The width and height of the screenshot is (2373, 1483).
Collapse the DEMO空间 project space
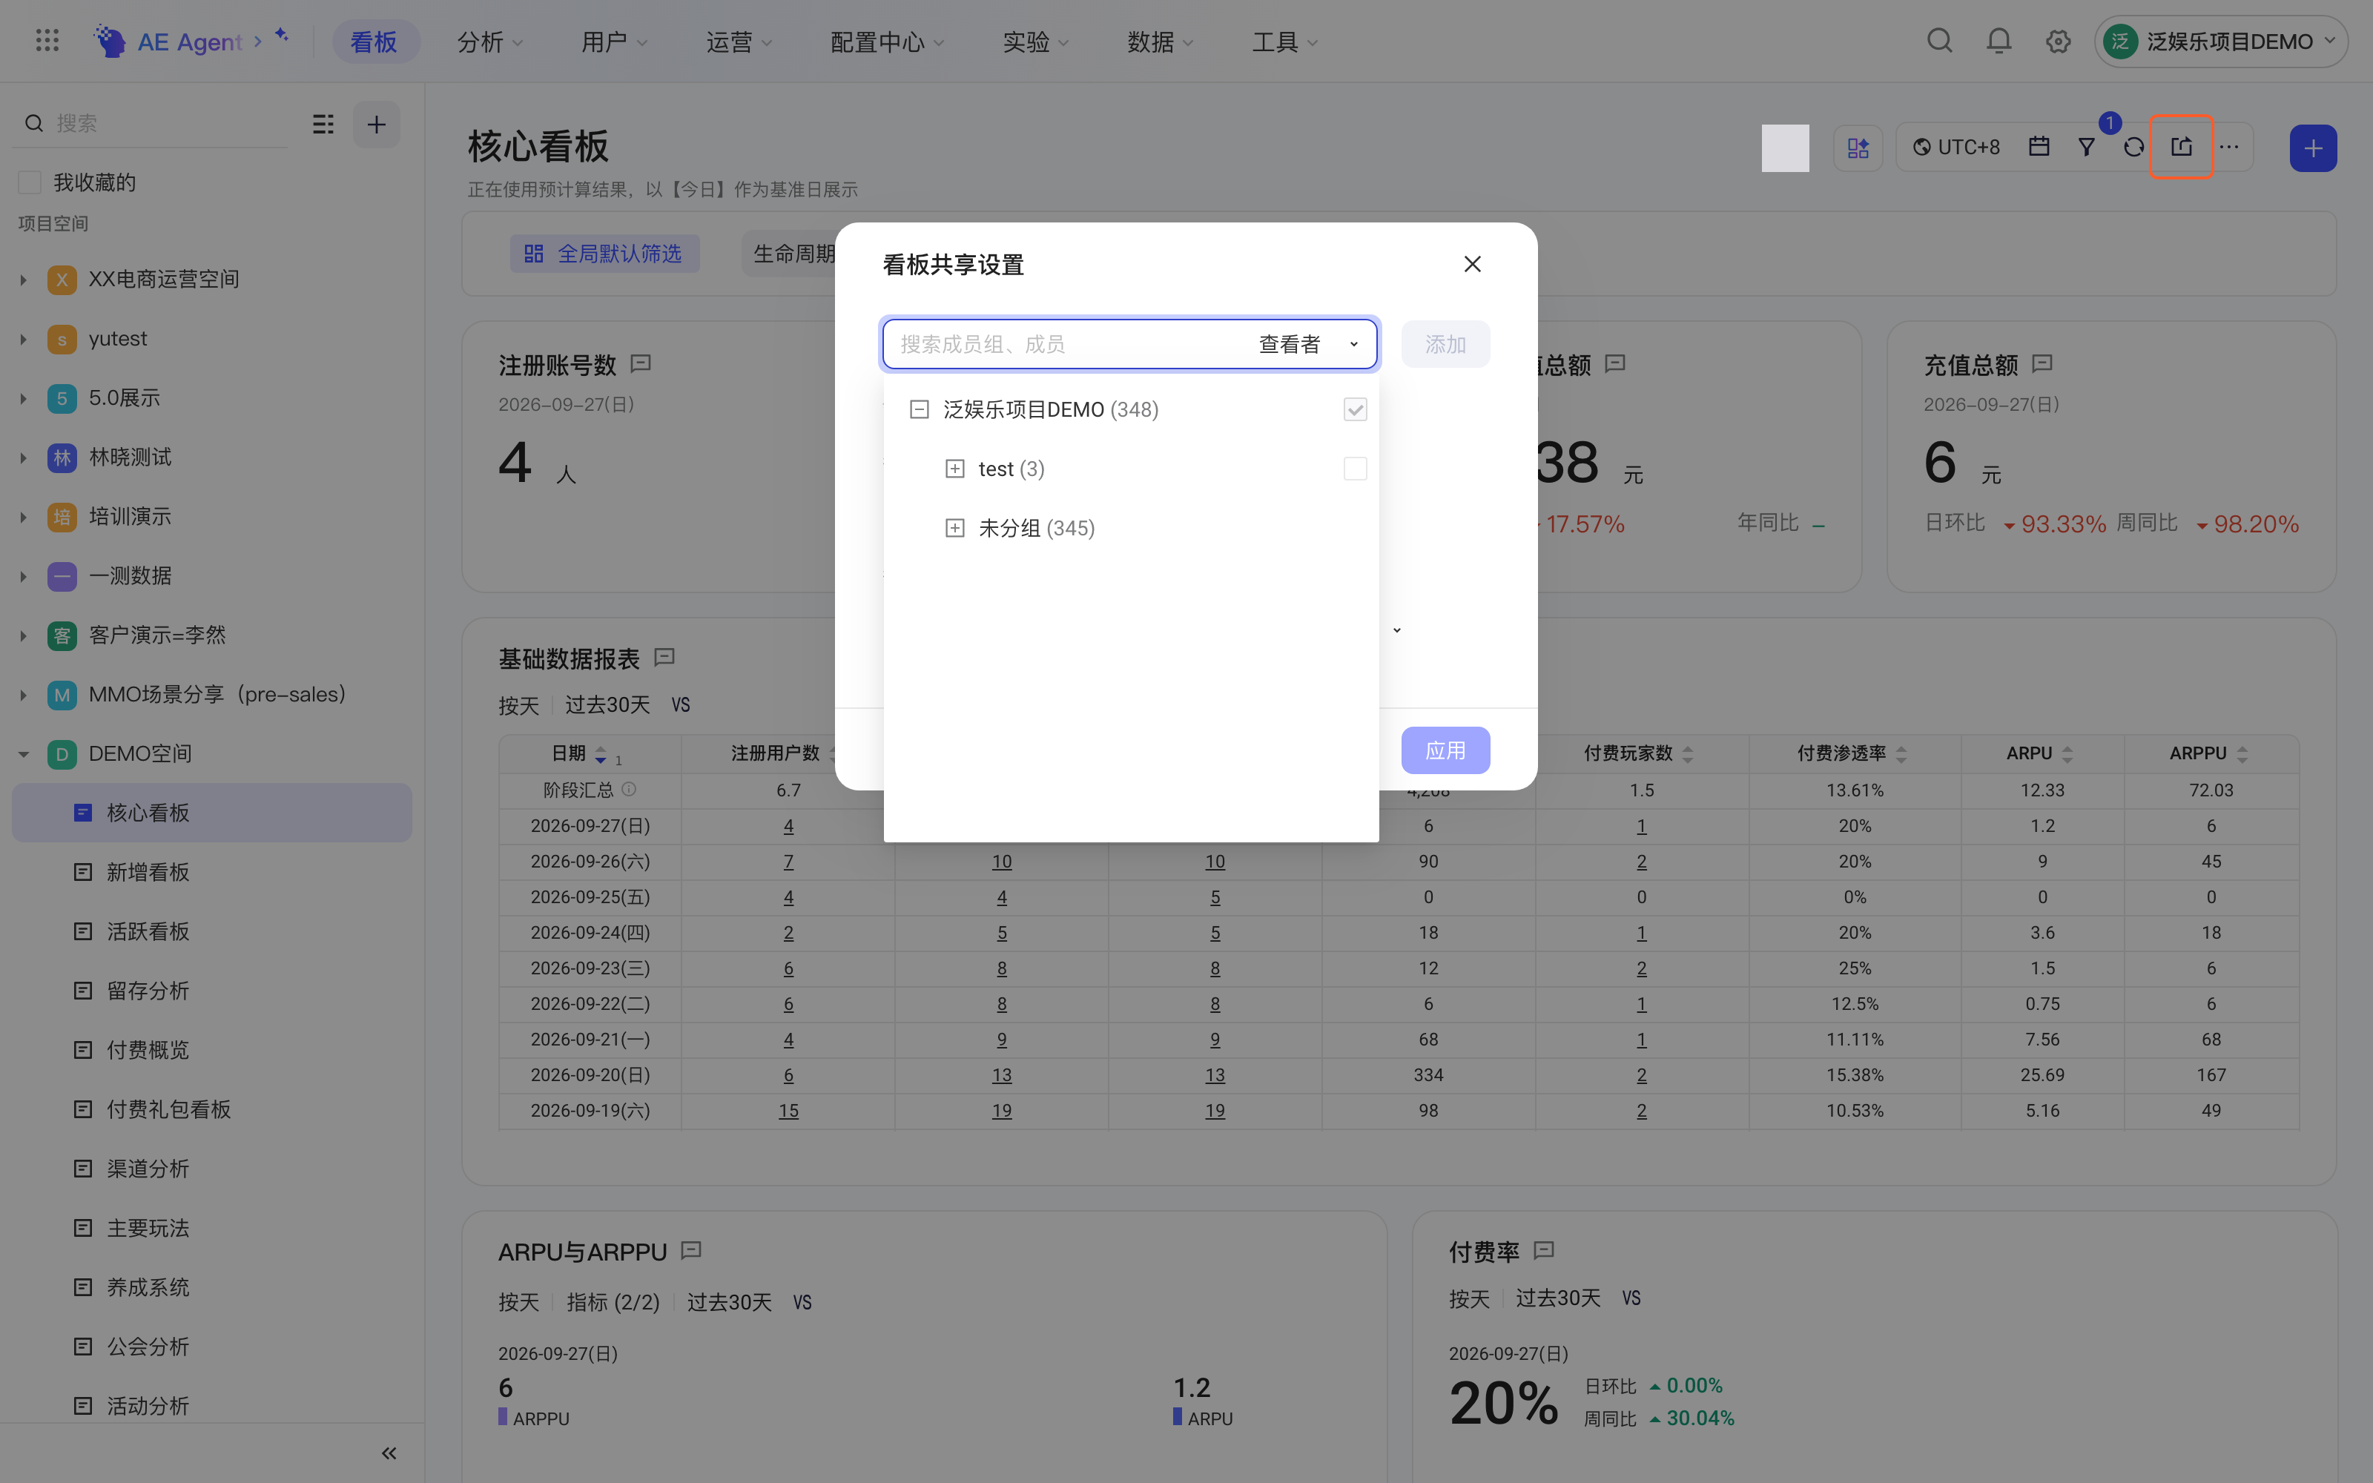[24, 754]
